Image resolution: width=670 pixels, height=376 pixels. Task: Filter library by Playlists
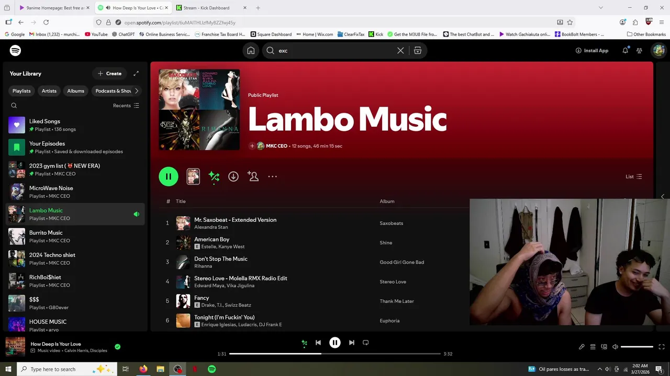(21, 91)
